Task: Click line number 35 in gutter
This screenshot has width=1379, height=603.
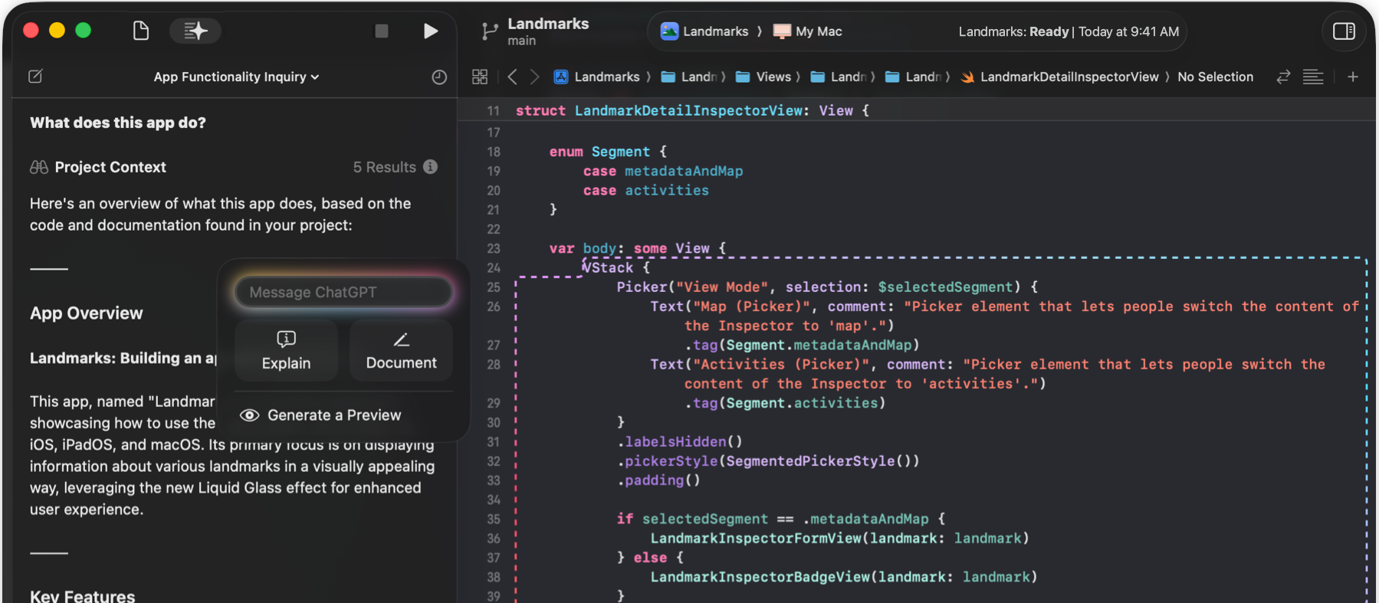Action: click(x=494, y=519)
